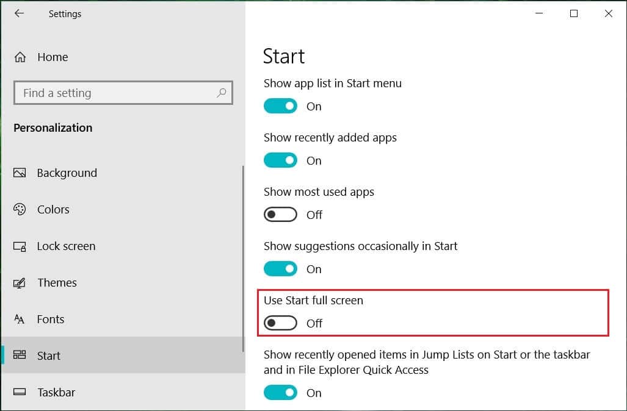Disable Show suggestions occasionally in Start

pyautogui.click(x=280, y=268)
